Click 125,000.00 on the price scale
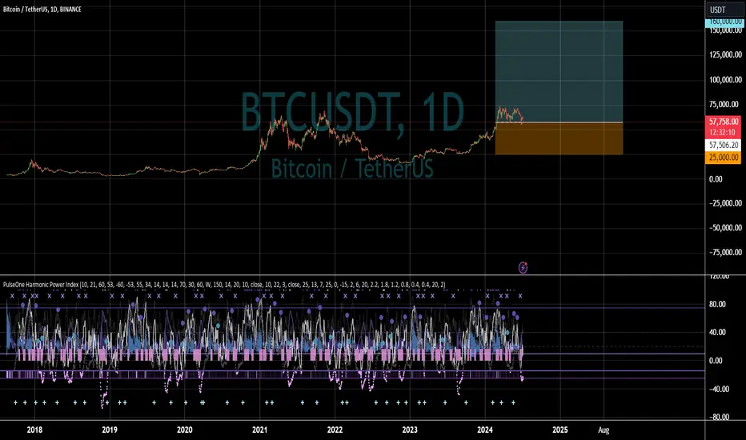 pos(724,54)
